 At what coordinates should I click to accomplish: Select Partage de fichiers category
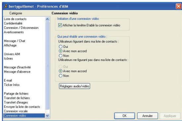[16, 94]
